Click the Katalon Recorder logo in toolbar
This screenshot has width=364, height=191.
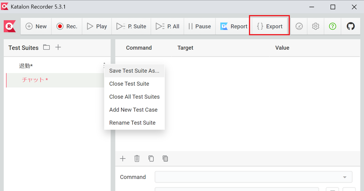(x=10, y=26)
